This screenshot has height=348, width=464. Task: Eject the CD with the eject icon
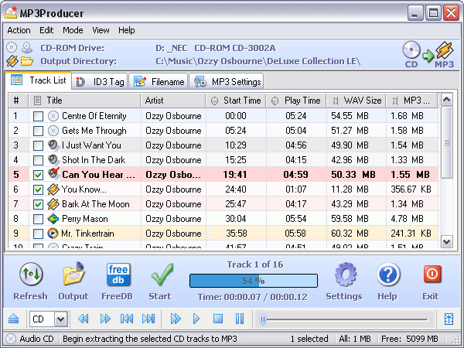coord(14,319)
